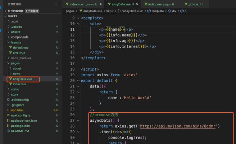The height and width of the screenshot is (144, 236).
Task: Open the .gitignore file
Action: pos(18,105)
